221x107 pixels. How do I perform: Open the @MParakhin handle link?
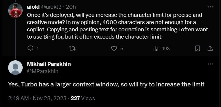tap(43, 71)
